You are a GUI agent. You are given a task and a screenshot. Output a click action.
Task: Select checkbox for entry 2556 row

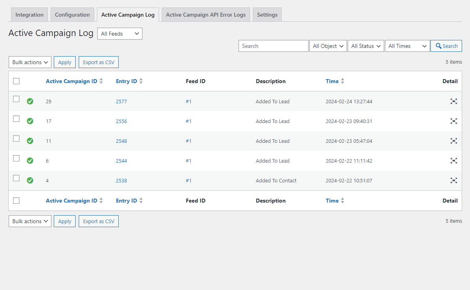pos(16,119)
